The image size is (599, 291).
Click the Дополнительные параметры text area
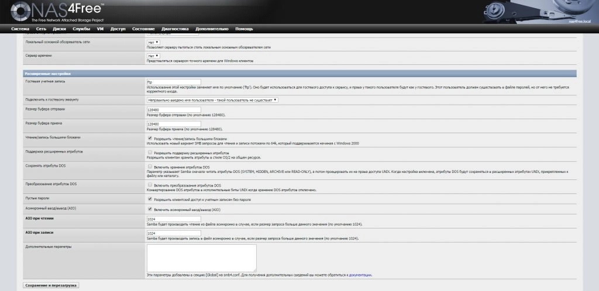coord(201,258)
